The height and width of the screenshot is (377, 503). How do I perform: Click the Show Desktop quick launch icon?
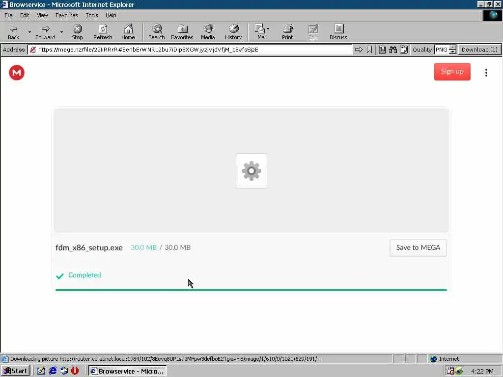(x=64, y=371)
